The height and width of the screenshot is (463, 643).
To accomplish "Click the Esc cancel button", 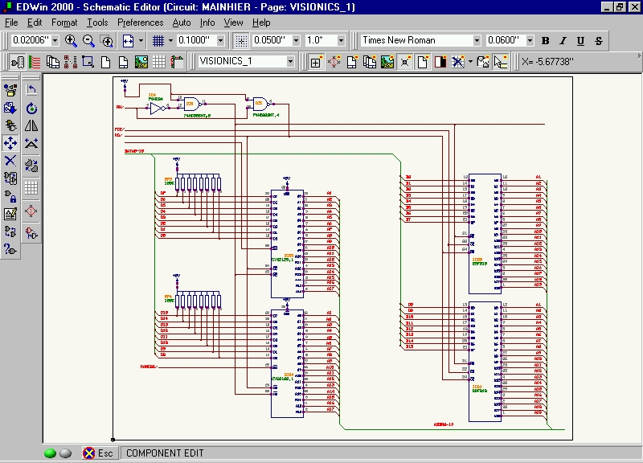I will pyautogui.click(x=98, y=453).
